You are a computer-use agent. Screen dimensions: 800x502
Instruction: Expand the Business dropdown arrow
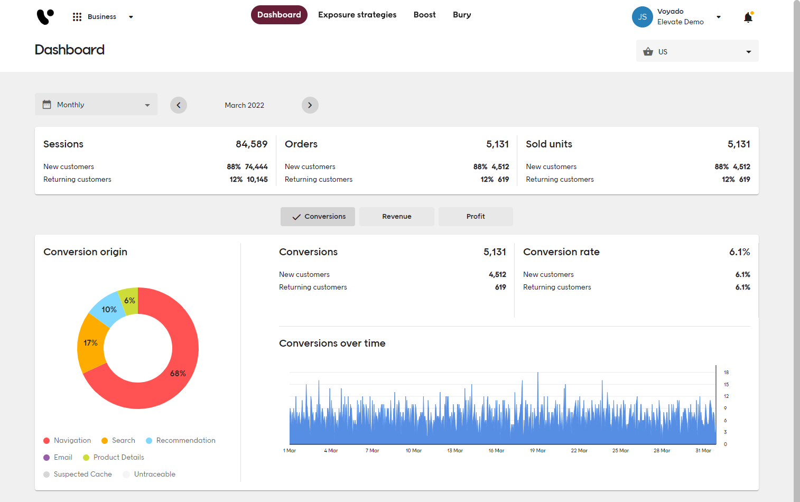pos(131,17)
